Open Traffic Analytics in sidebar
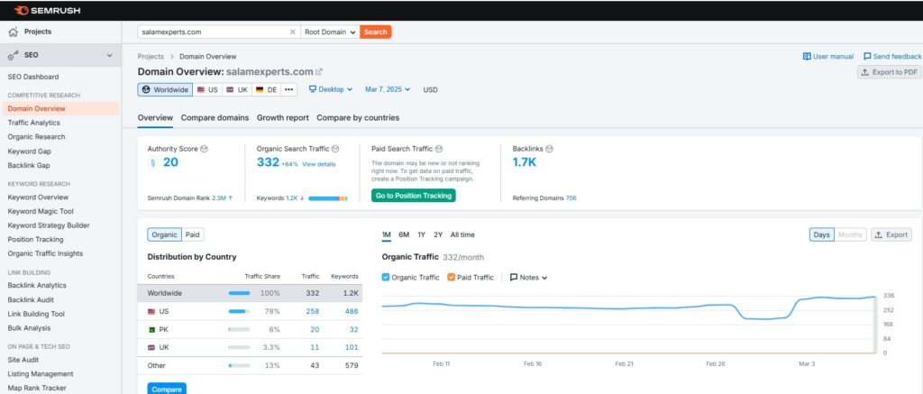923x394 pixels. pos(34,123)
